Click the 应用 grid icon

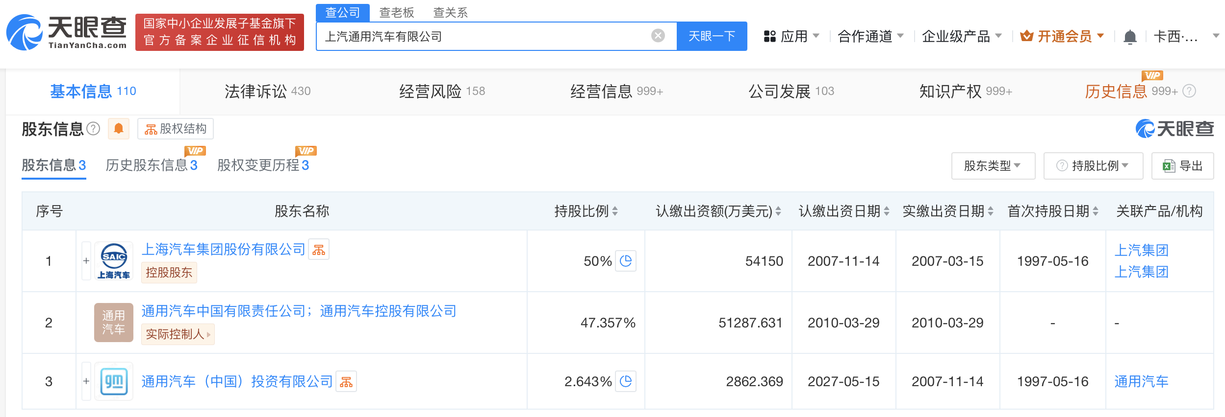coord(769,36)
